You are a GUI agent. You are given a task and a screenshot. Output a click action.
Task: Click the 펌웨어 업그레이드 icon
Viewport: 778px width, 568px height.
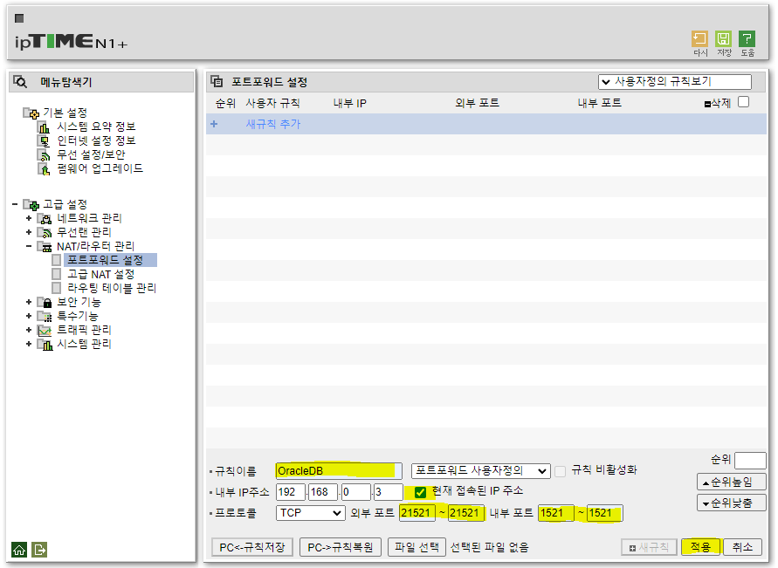coord(45,169)
